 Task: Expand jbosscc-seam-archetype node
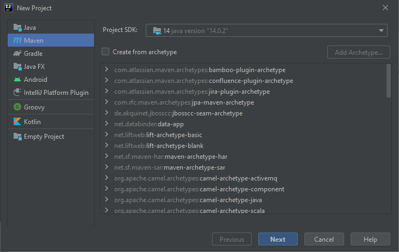[x=107, y=113]
